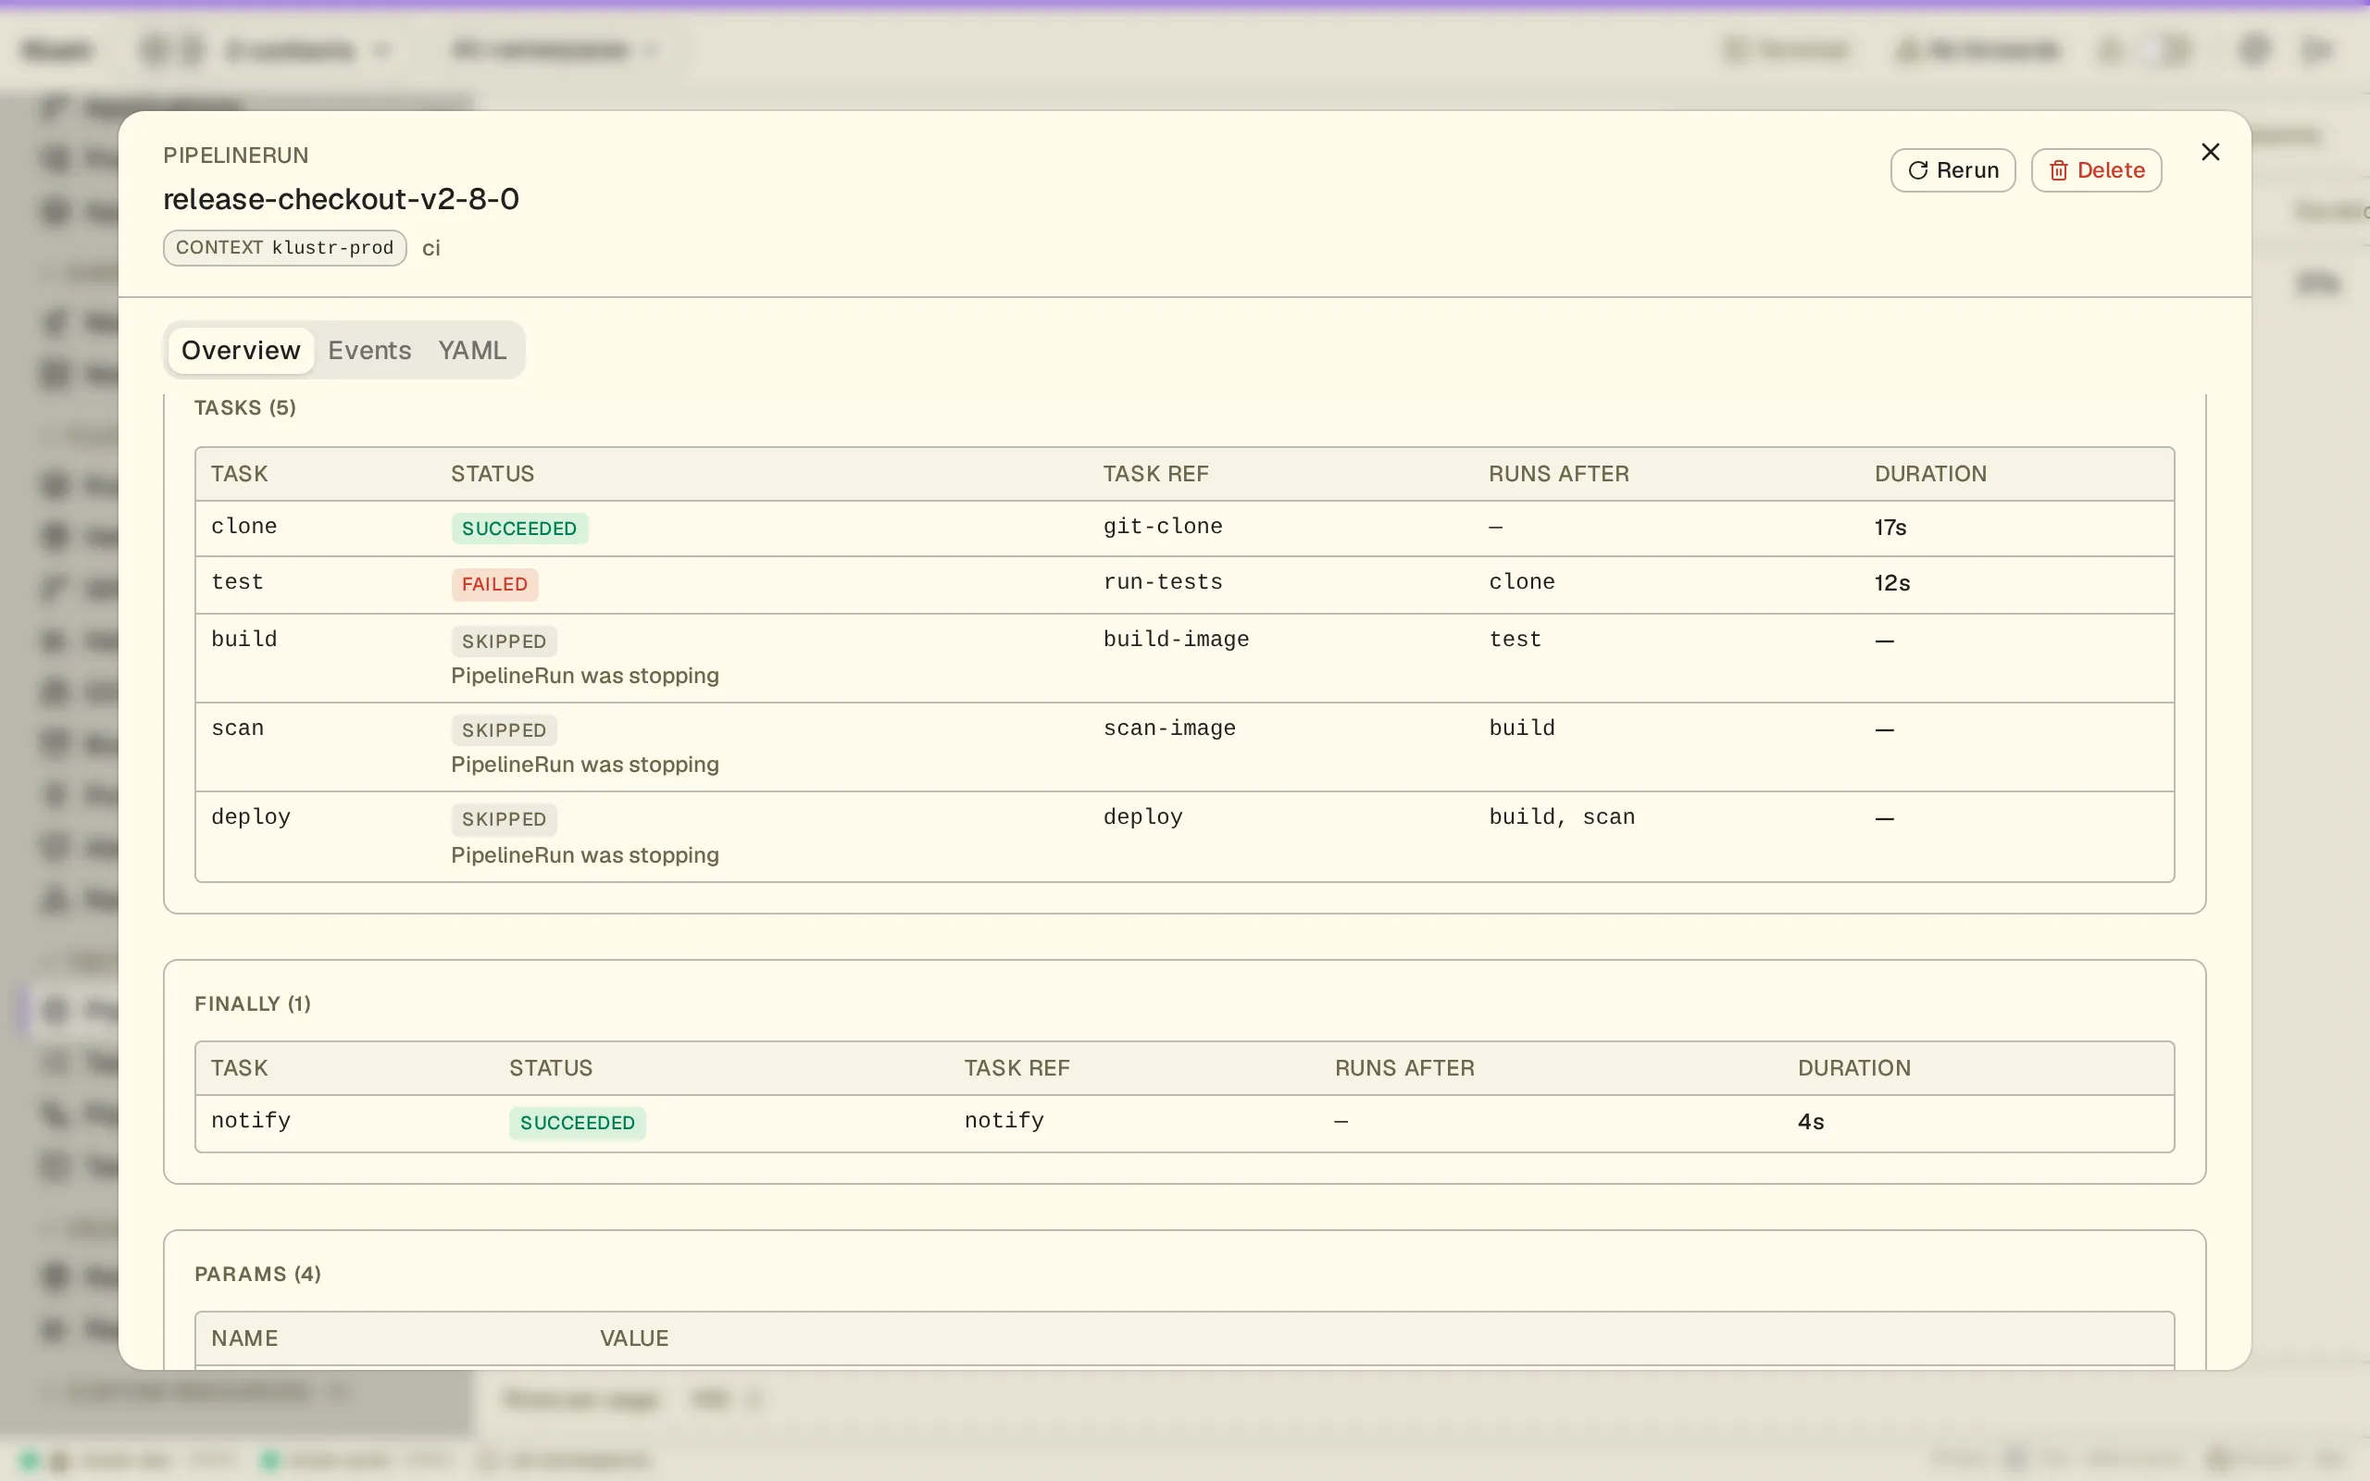Click the FINALLY (1) section heading
The image size is (2370, 1481).
pyautogui.click(x=253, y=1004)
